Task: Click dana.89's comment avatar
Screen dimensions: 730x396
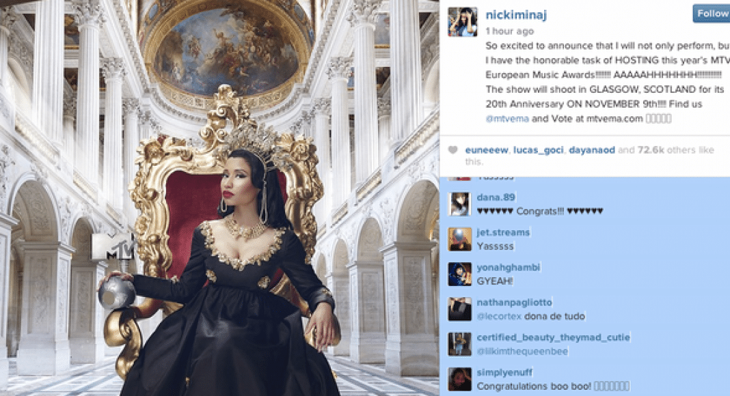Action: coord(459,204)
